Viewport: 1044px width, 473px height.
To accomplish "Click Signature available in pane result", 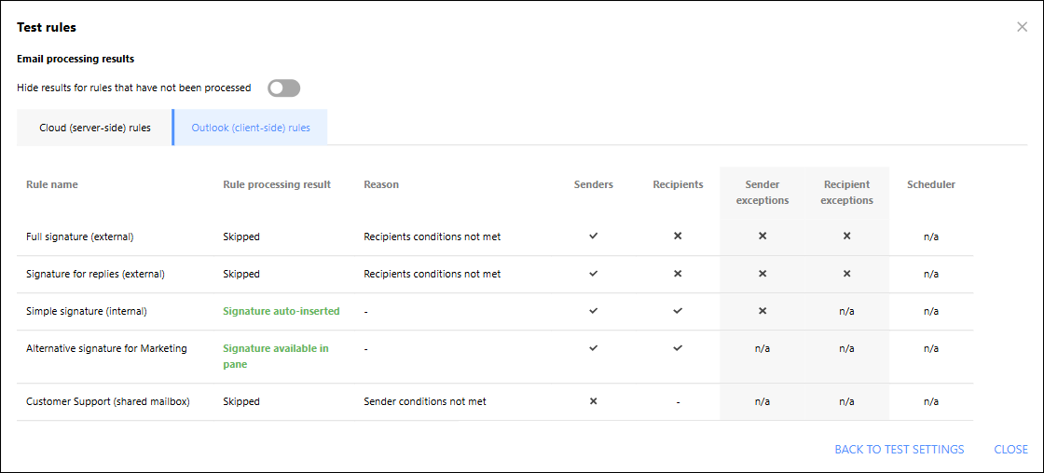I will click(276, 356).
